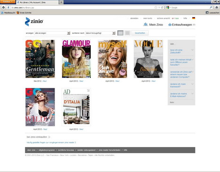The image size is (220, 172).
Task: Click the German flag language icon
Action: pos(194,18)
